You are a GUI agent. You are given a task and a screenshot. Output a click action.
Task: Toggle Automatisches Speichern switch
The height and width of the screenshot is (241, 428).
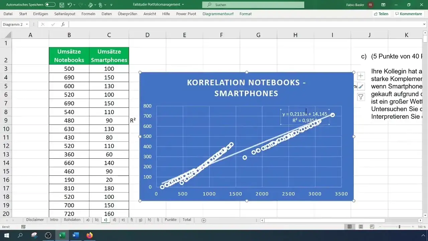pyautogui.click(x=50, y=5)
